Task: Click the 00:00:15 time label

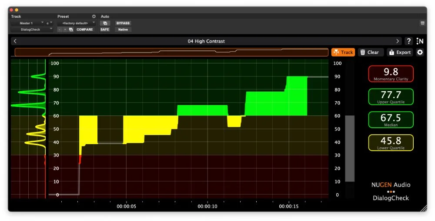Action: point(289,207)
